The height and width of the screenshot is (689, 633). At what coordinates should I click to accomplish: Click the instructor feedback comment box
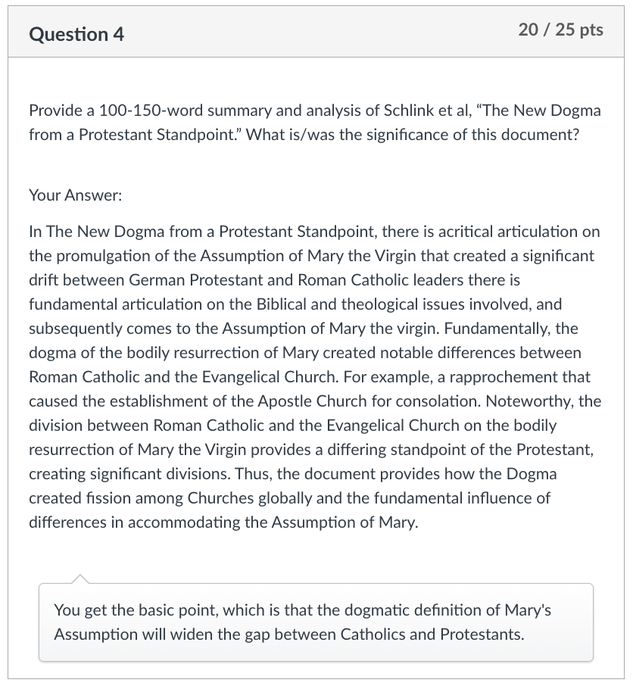pos(316,622)
